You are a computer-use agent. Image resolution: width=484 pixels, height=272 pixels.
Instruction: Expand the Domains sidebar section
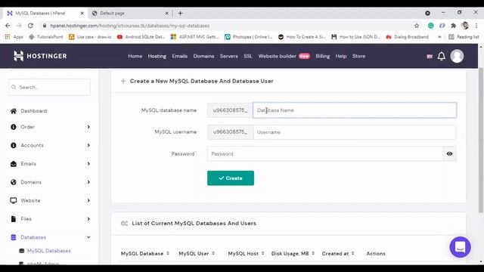point(88,182)
